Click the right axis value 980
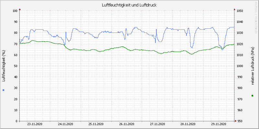Viewport: 259px width, 129px height. [x=239, y=88]
